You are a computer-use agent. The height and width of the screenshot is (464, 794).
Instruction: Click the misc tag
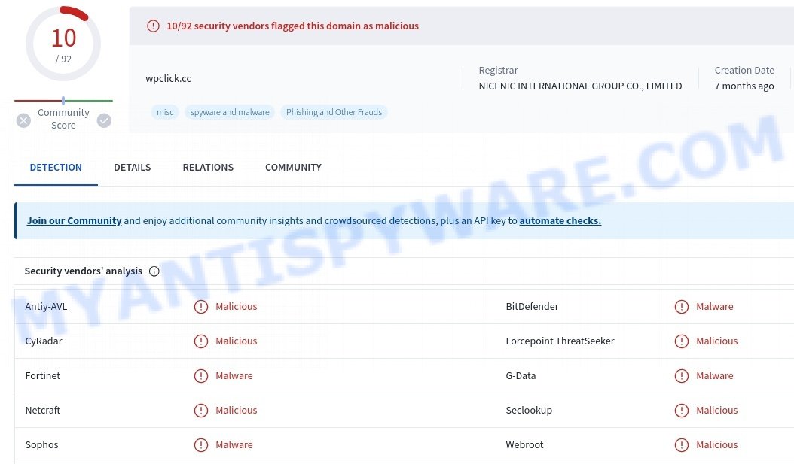(x=165, y=112)
